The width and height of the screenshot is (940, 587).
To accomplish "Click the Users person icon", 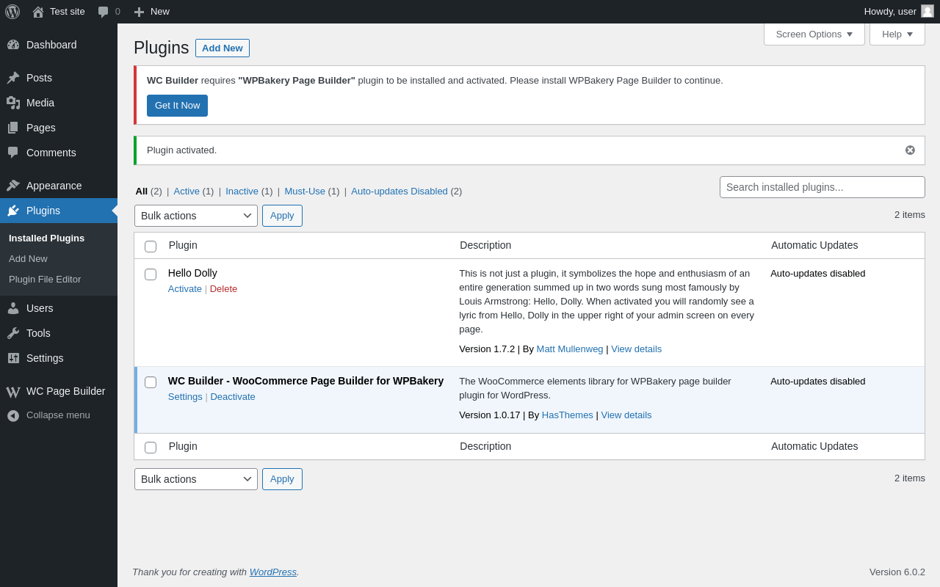I will (x=13, y=308).
